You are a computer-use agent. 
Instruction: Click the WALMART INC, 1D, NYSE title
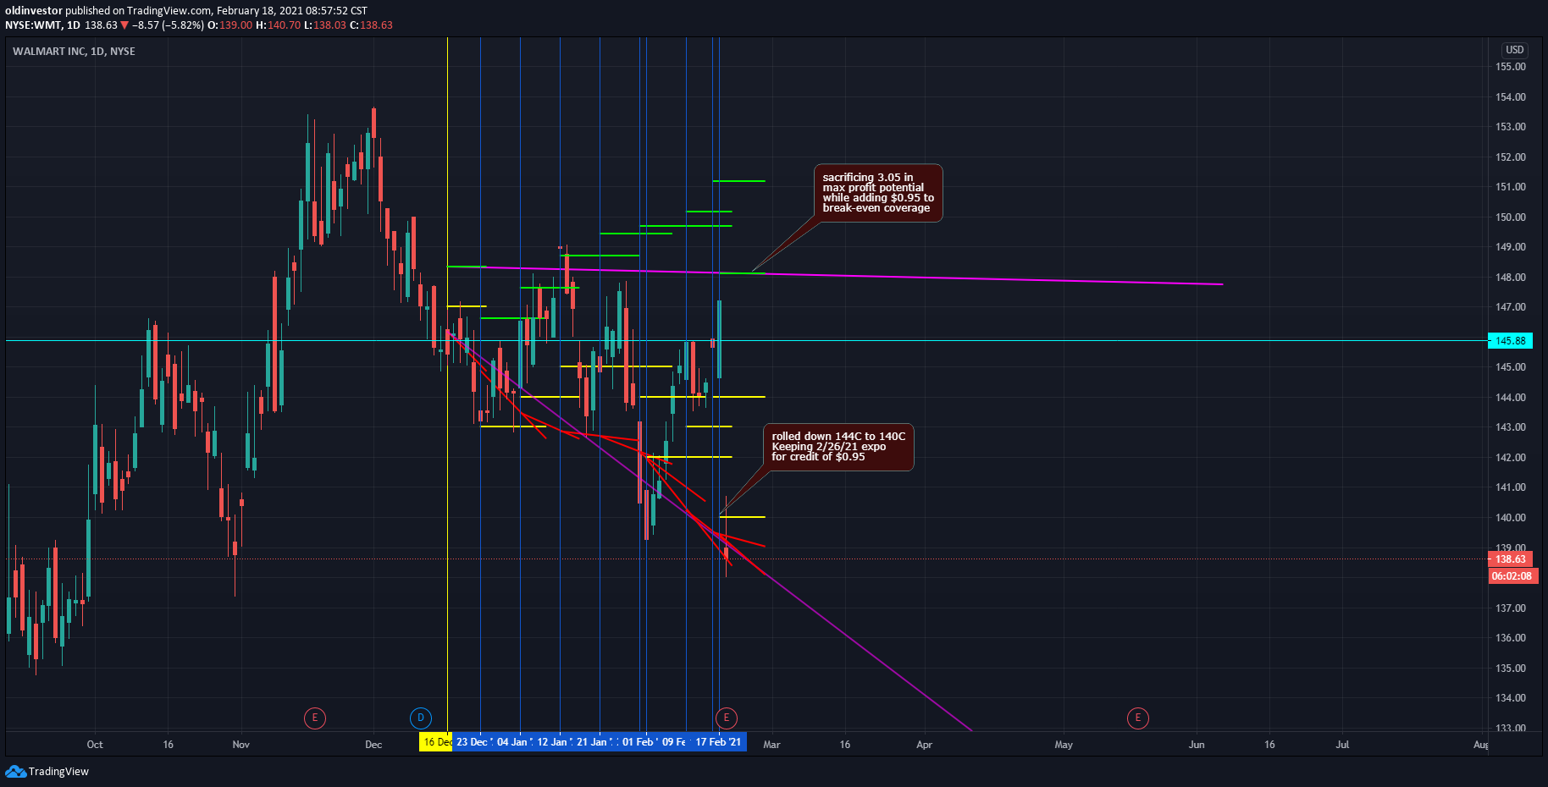74,52
